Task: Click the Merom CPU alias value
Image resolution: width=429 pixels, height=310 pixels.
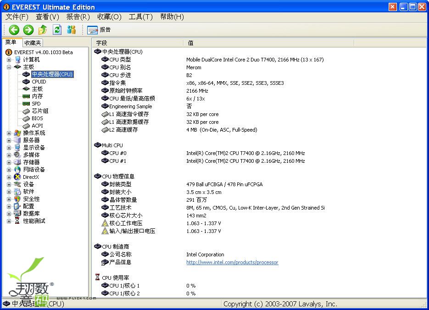Action: 194,67
